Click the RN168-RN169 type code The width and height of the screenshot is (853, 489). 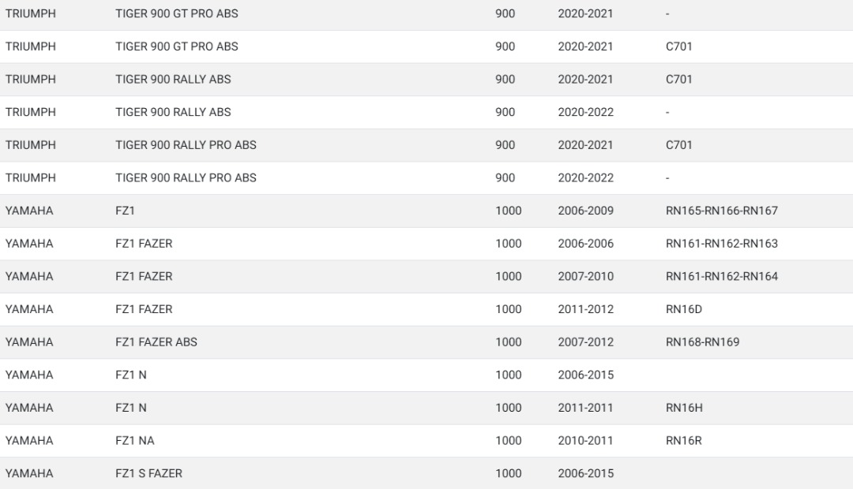coord(702,342)
